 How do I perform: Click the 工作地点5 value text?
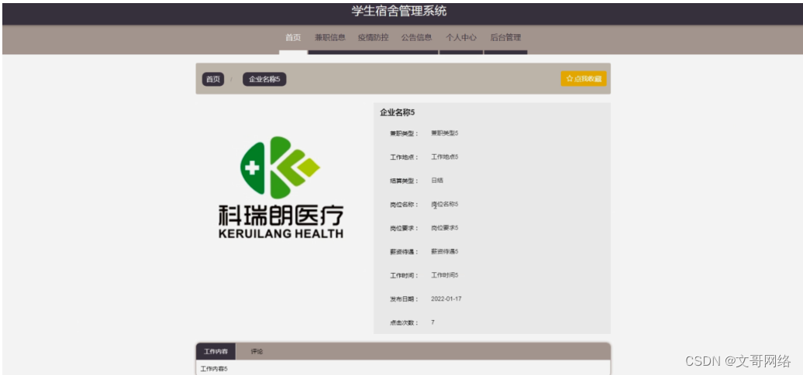point(445,157)
